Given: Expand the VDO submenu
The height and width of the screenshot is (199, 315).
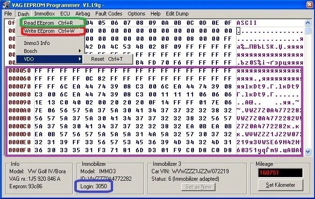Looking at the screenshot, I should [49, 59].
